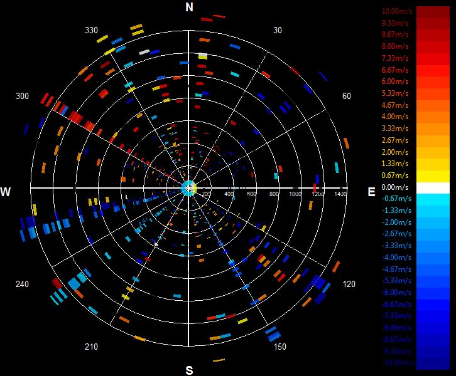Click the -2.67m/s legend label
Image resolution: width=456 pixels, height=376 pixels.
click(397, 234)
